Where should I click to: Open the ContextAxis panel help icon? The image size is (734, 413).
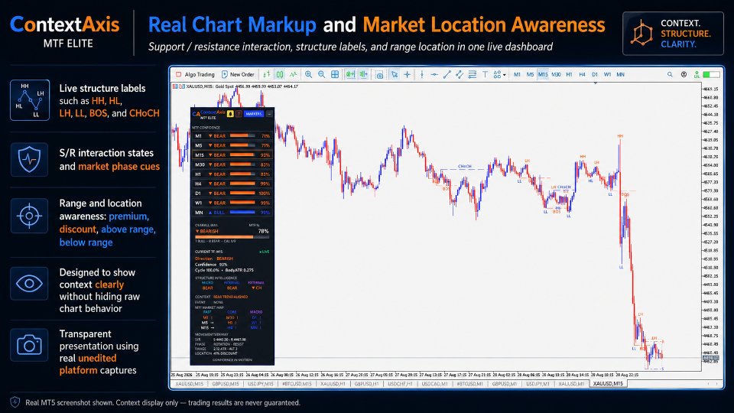pyautogui.click(x=239, y=114)
